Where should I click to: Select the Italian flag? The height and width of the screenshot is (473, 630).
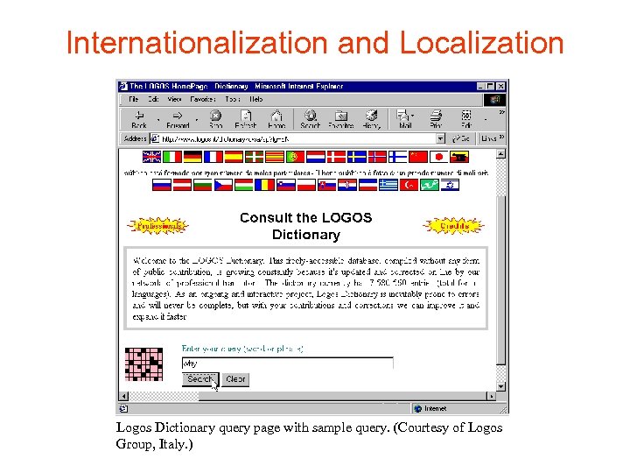click(x=172, y=157)
